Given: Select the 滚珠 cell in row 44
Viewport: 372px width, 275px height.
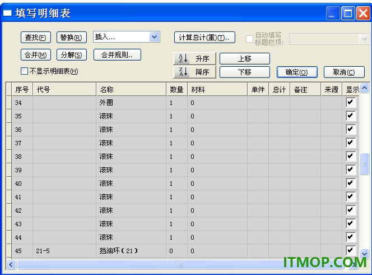Looking at the screenshot, I should 131,237.
